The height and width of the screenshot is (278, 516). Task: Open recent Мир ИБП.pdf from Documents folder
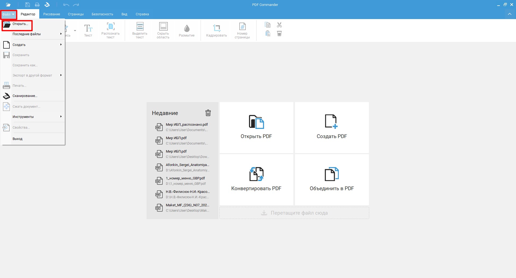tap(183, 140)
